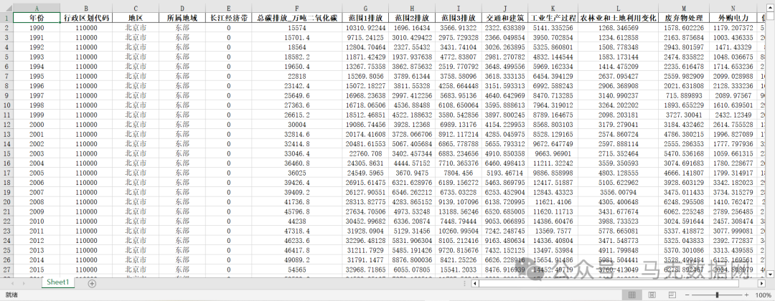Click cell with value 11621.4106

tap(553, 201)
